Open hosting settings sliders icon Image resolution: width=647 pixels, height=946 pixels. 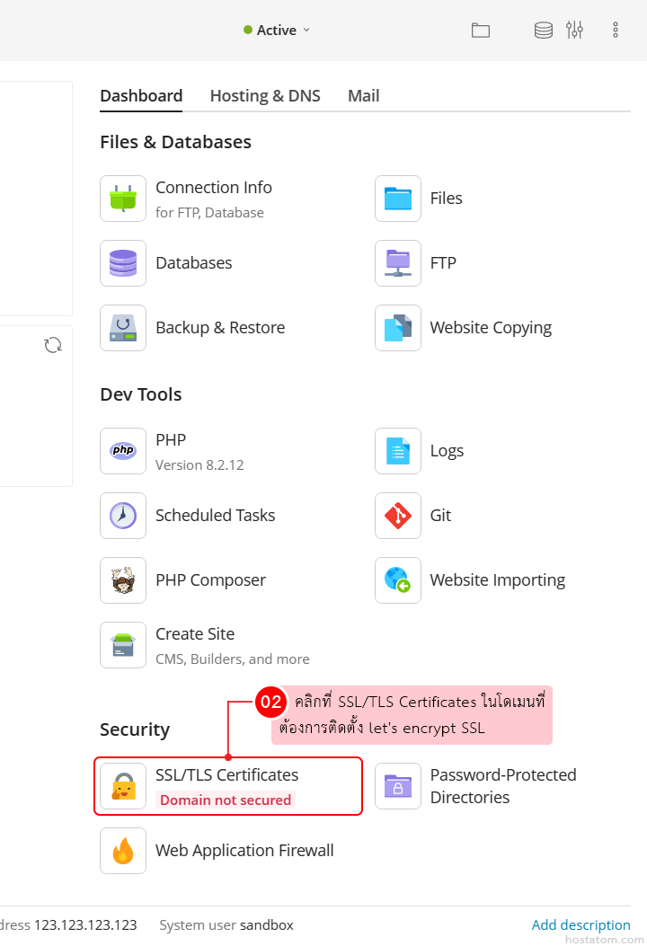[575, 31]
